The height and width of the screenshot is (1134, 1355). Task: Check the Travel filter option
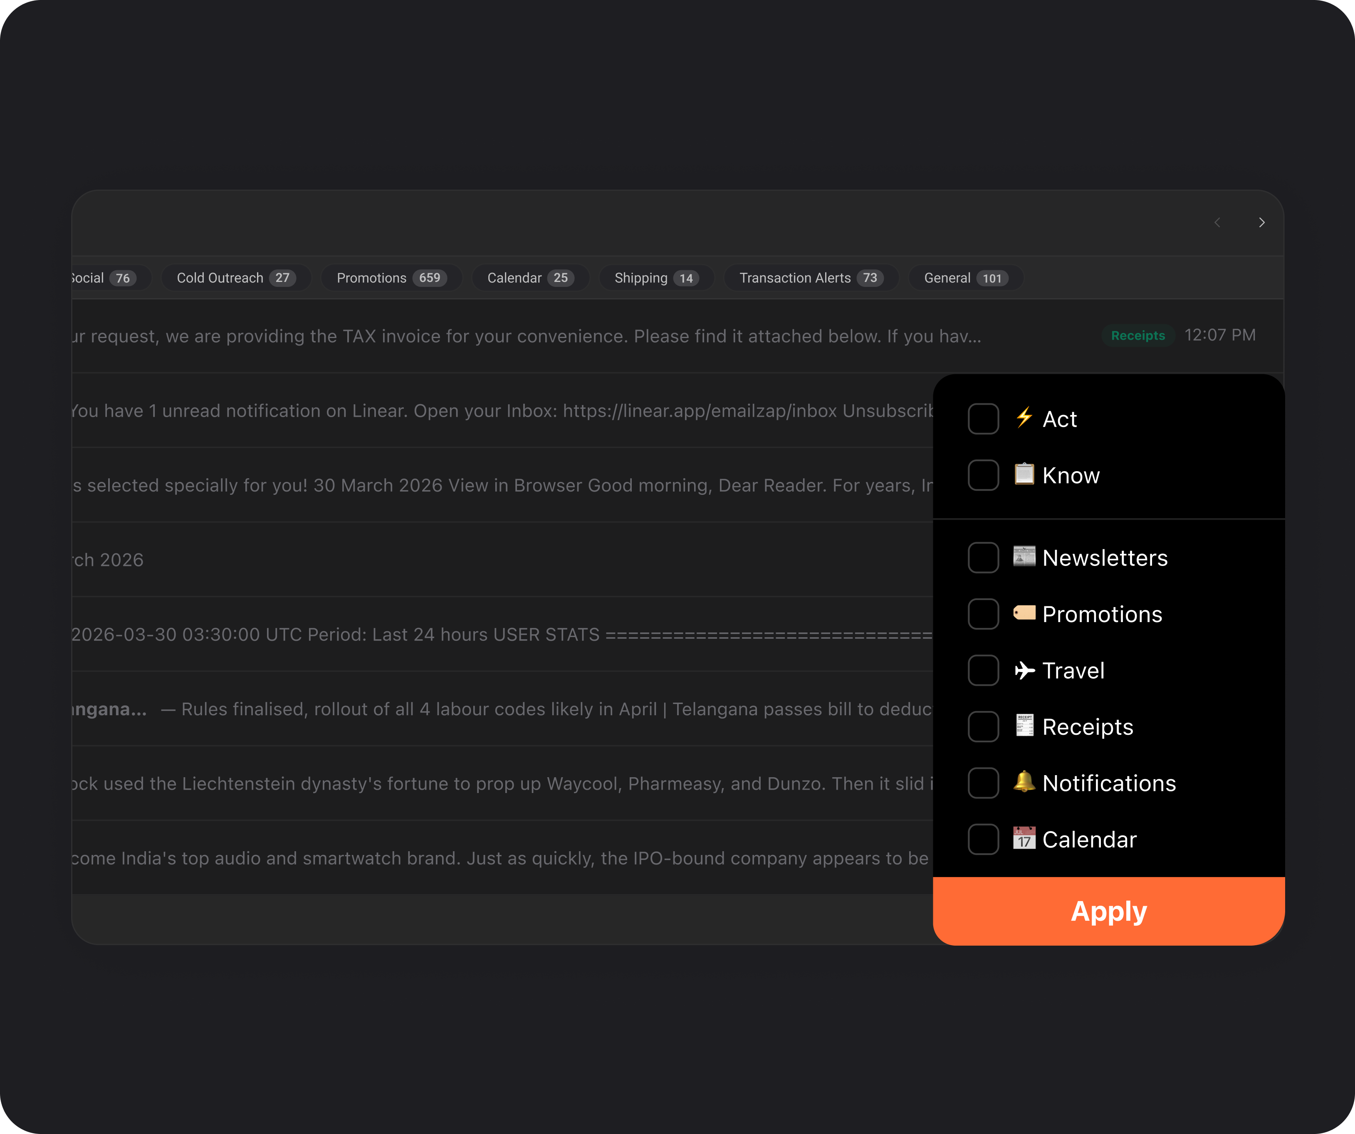click(983, 670)
